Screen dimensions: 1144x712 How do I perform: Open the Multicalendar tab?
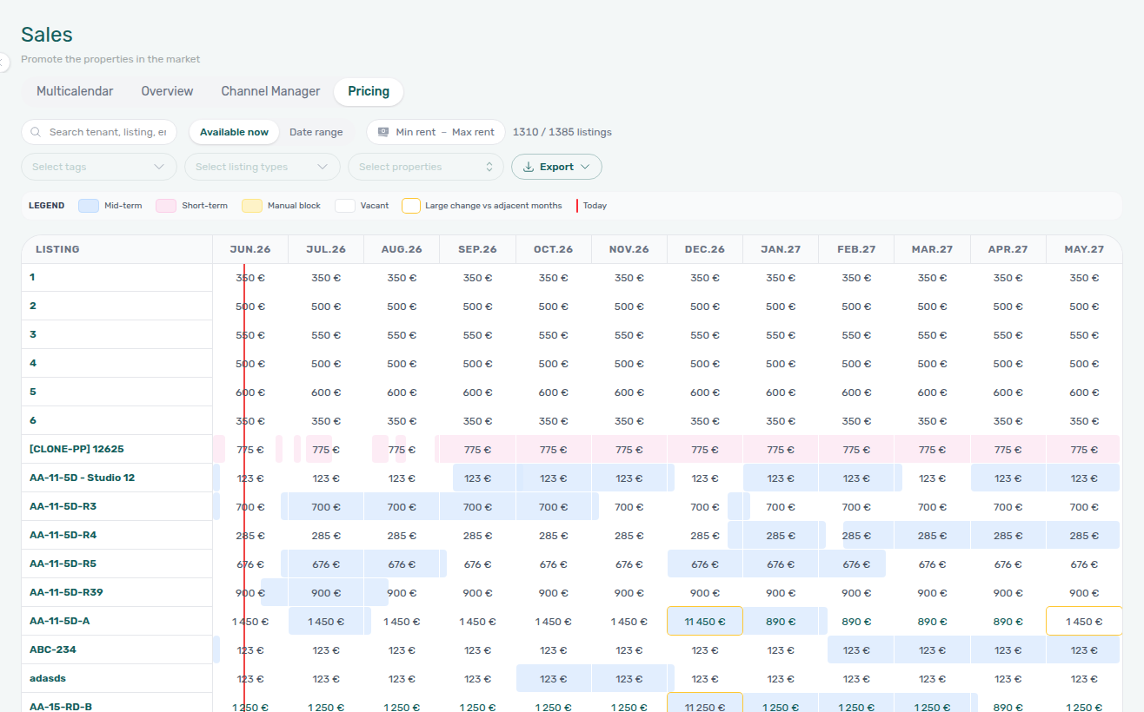75,91
